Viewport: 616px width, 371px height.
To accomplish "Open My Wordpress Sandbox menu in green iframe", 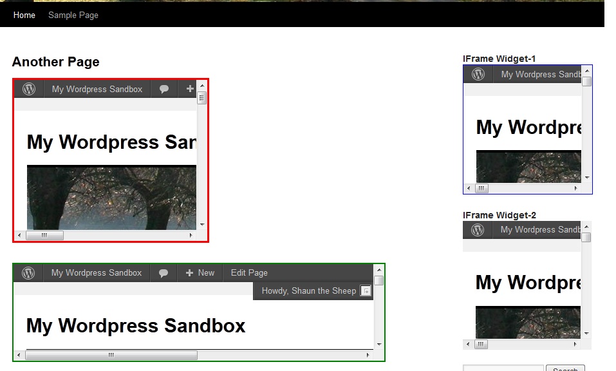I will 97,273.
